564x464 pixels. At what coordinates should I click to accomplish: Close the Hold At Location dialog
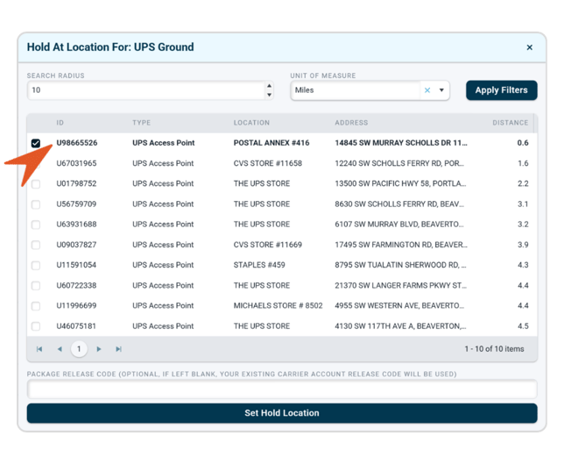[529, 47]
